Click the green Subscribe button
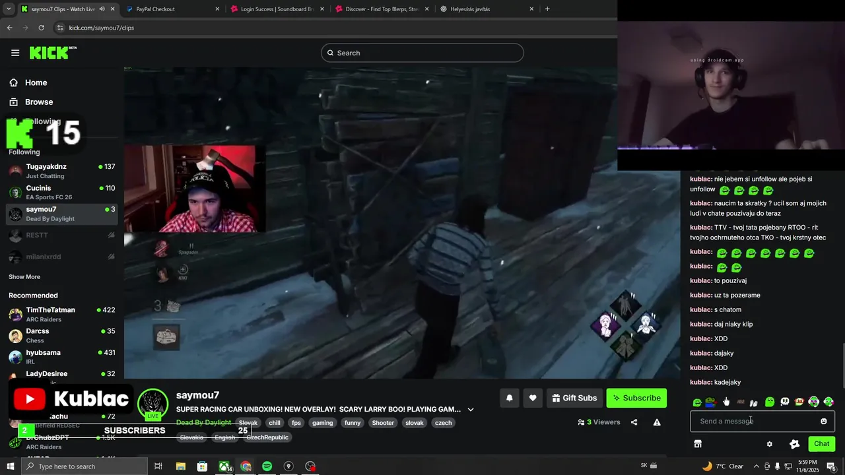Image resolution: width=845 pixels, height=475 pixels. coord(636,398)
